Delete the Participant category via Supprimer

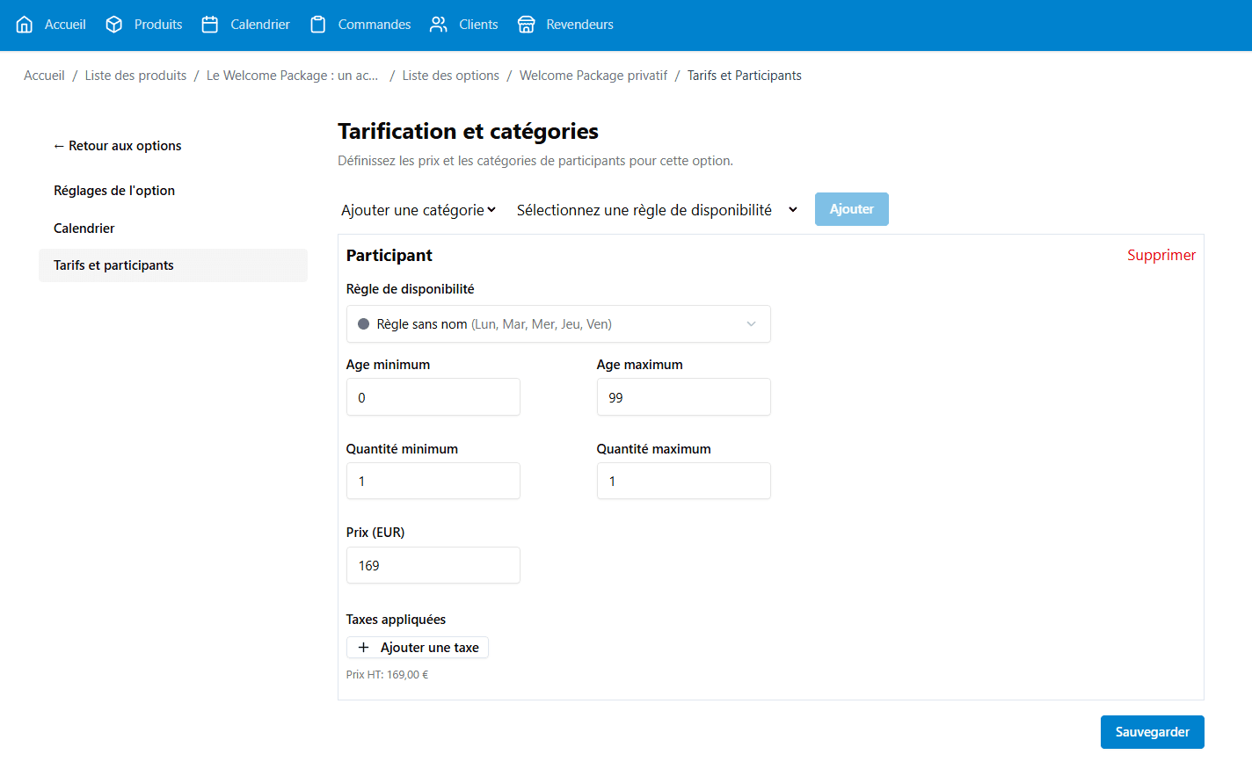tap(1161, 255)
